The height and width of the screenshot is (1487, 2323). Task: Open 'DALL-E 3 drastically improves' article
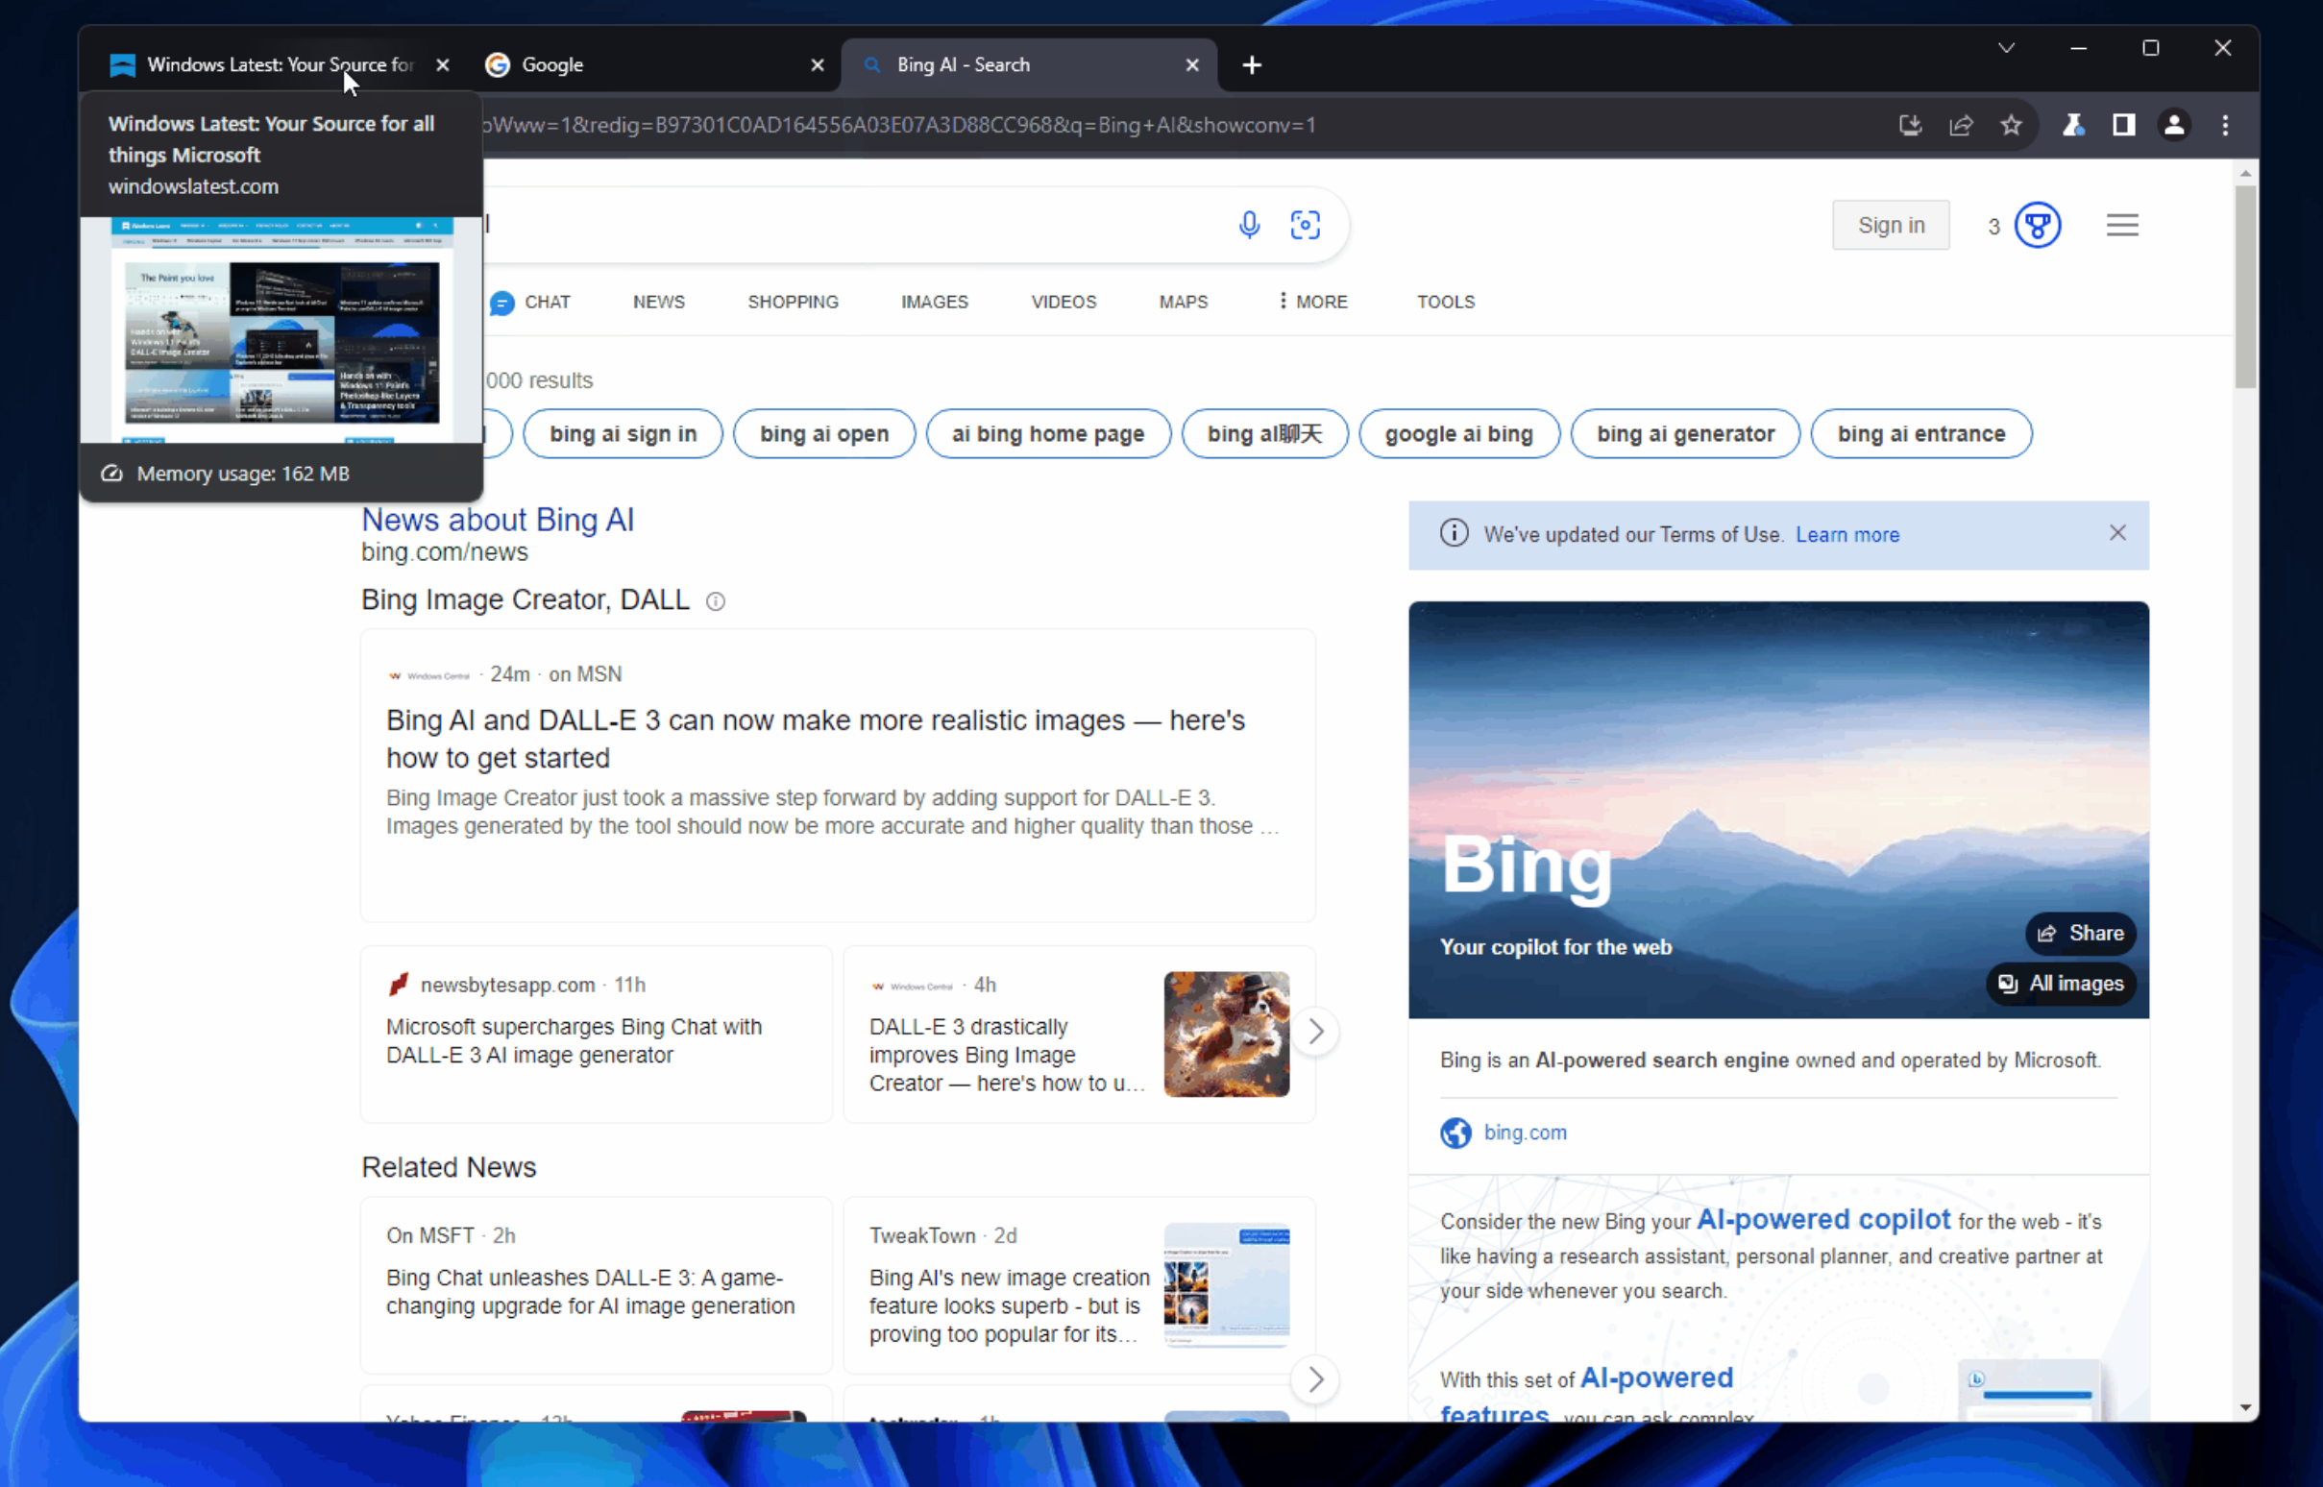click(1006, 1055)
